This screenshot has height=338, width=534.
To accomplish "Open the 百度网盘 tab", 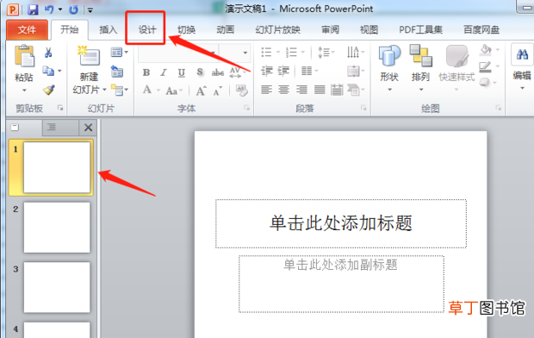I will click(481, 29).
